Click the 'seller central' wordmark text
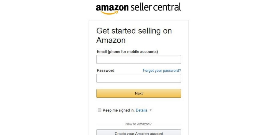 pyautogui.click(x=156, y=7)
